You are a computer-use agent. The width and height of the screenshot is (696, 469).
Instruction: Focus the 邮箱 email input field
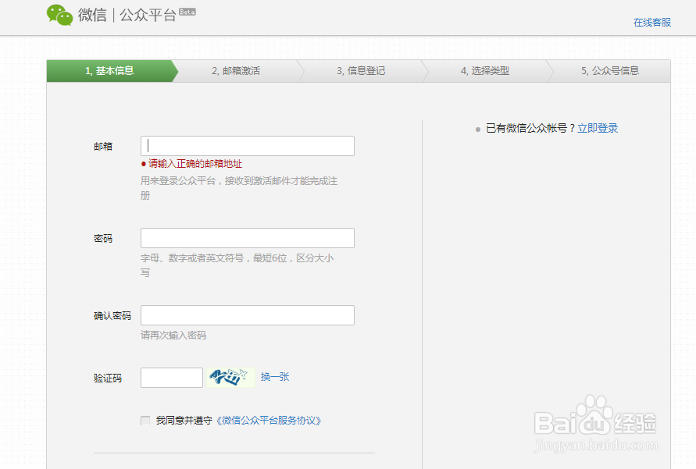pos(248,146)
